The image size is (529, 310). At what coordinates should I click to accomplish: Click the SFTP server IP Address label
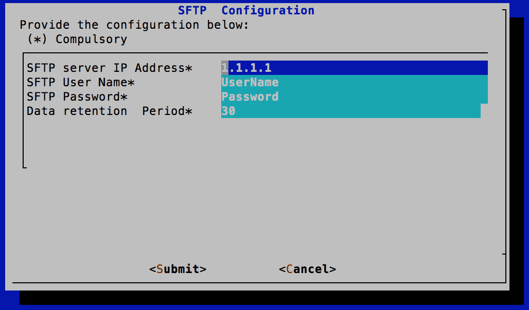point(109,68)
